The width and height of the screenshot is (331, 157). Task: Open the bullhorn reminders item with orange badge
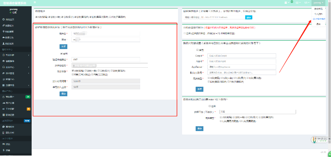coord(16,109)
